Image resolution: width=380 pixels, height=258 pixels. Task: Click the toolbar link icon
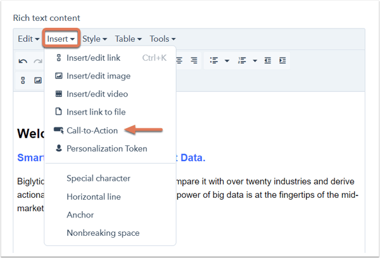[23, 81]
